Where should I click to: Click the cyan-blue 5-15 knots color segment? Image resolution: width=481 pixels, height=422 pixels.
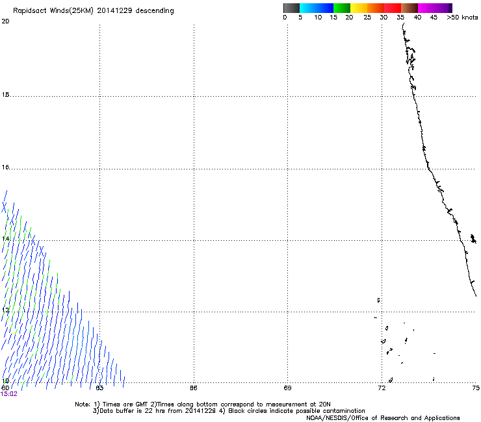[317, 8]
